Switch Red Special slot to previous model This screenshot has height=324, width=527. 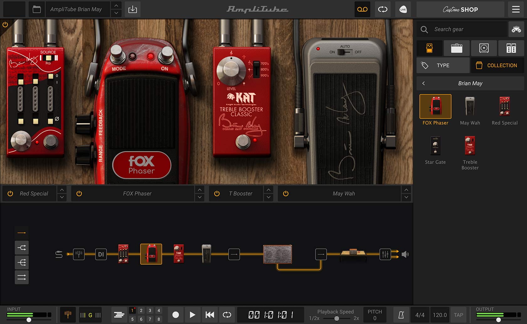point(62,190)
